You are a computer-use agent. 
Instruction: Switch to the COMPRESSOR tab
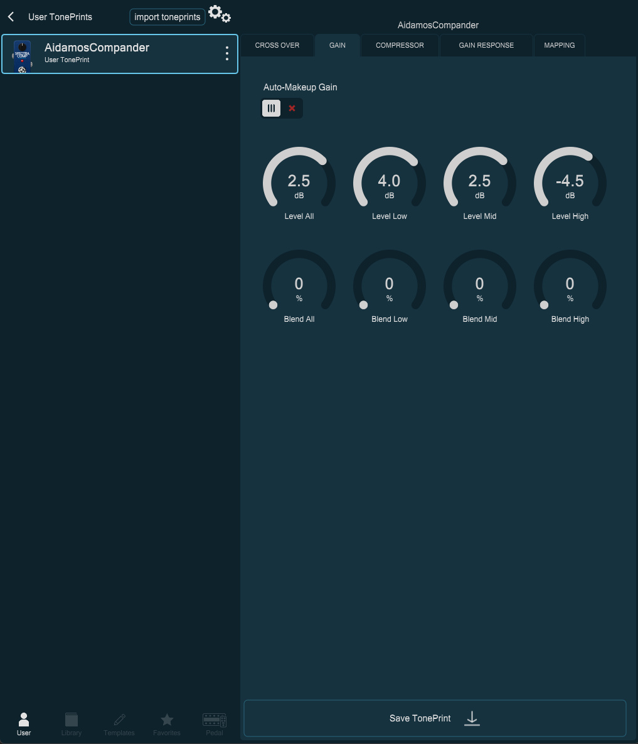[x=400, y=46]
